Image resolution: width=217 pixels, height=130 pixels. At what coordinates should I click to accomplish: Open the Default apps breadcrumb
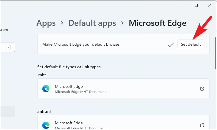coord(92,23)
